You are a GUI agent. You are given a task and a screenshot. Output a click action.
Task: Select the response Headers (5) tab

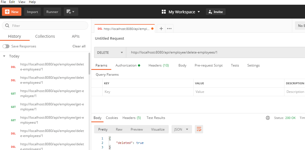pos(132,118)
